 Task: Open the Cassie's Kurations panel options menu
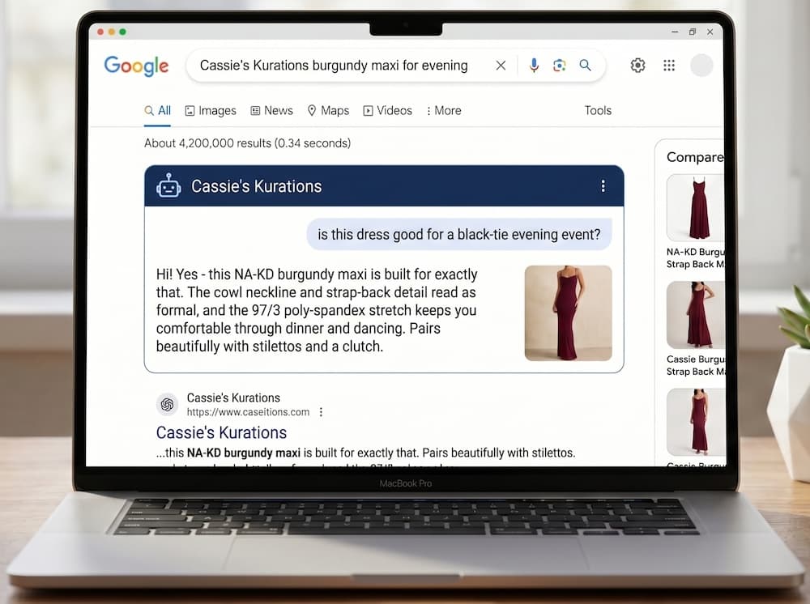point(603,186)
